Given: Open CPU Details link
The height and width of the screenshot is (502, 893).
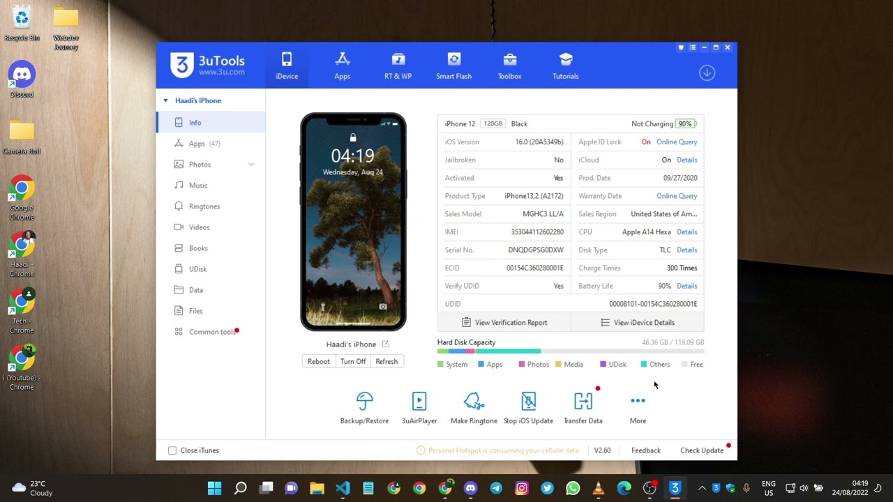Looking at the screenshot, I should [686, 231].
